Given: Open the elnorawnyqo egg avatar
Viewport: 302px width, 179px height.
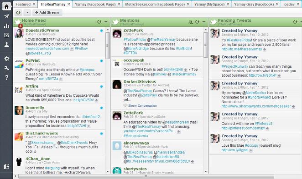Looking at the screenshot, I should [117, 146].
